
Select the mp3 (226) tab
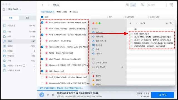62,12
